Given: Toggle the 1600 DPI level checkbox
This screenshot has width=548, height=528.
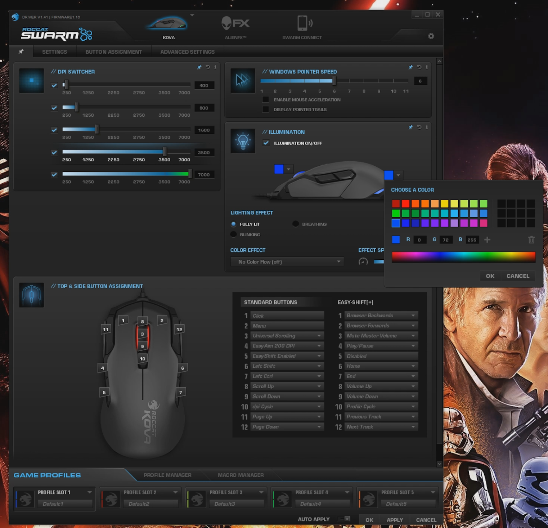Looking at the screenshot, I should coord(54,130).
